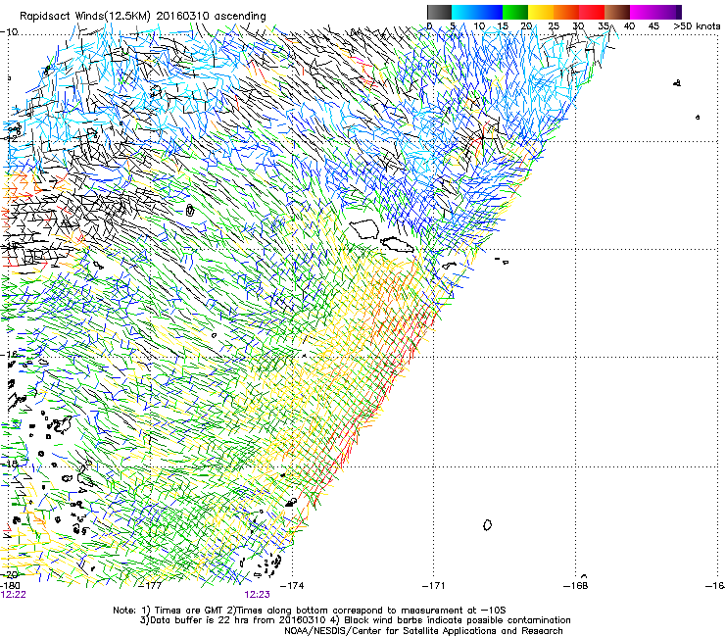Click the brown 35-40 knots legend swatch
This screenshot has width=725, height=637.
617,12
